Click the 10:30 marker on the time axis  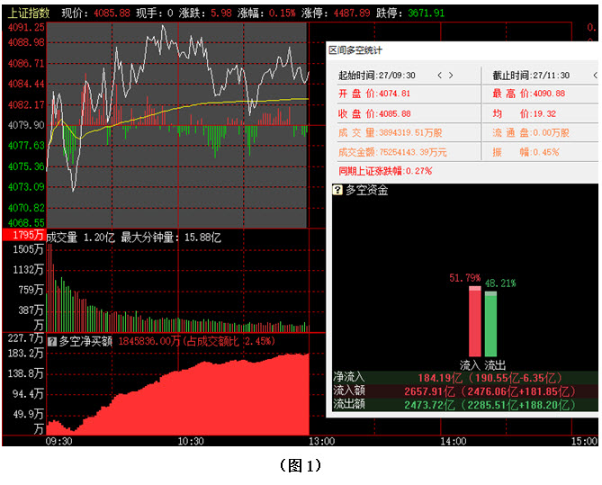(190, 441)
